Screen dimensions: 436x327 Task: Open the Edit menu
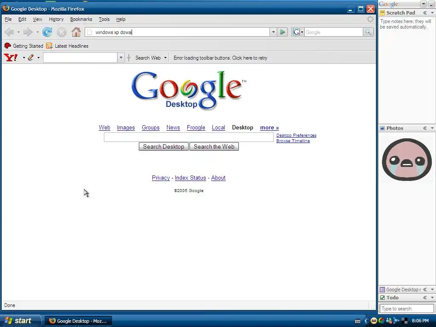pyautogui.click(x=22, y=19)
